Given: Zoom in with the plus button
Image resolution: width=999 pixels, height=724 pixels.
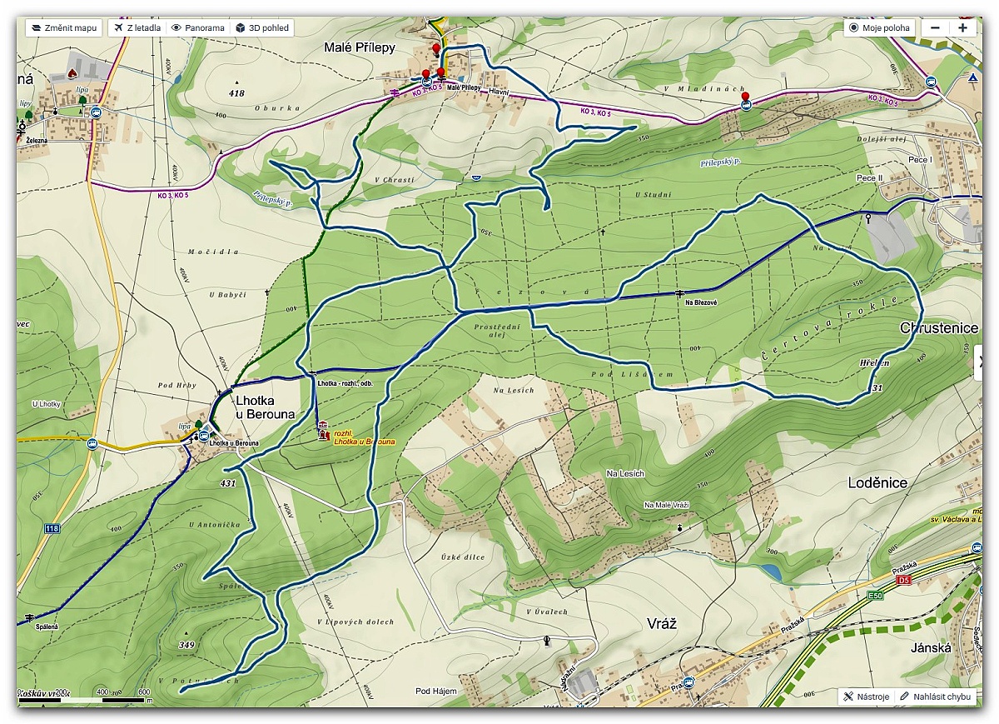Looking at the screenshot, I should (962, 27).
